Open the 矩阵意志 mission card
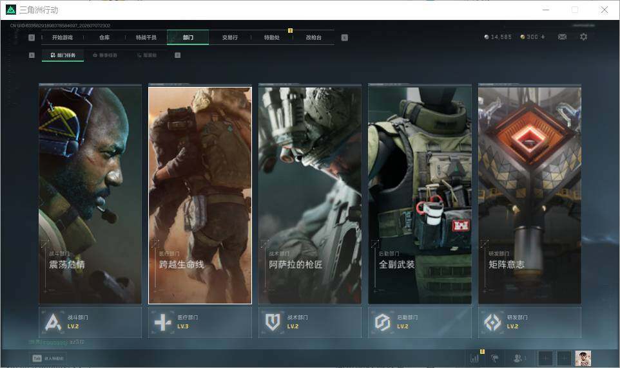Image resolution: width=620 pixels, height=368 pixels. [x=530, y=195]
